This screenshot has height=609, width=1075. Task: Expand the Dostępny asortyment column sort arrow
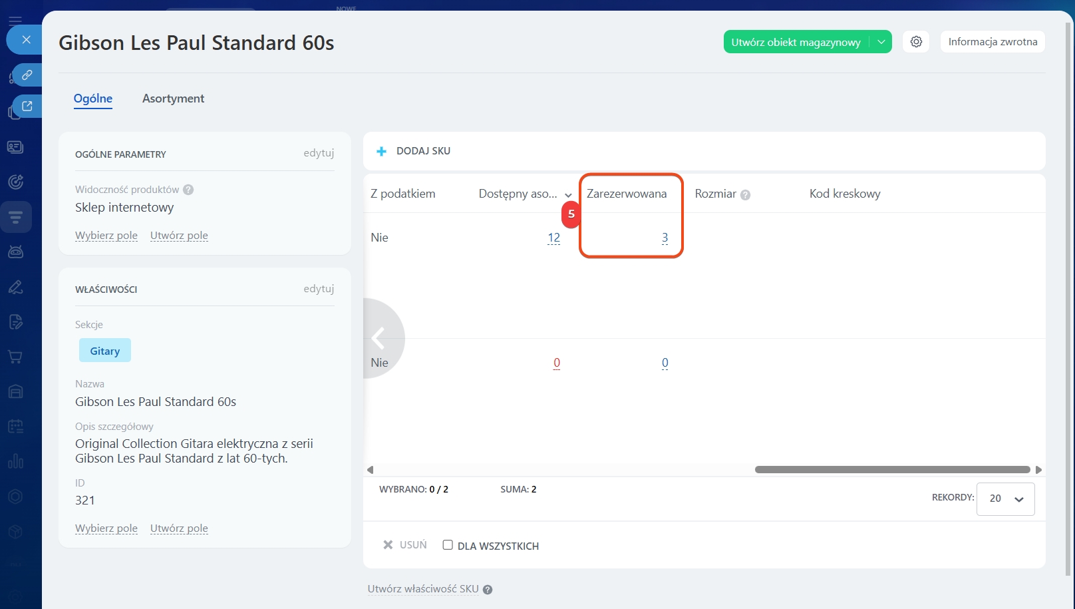pyautogui.click(x=568, y=195)
